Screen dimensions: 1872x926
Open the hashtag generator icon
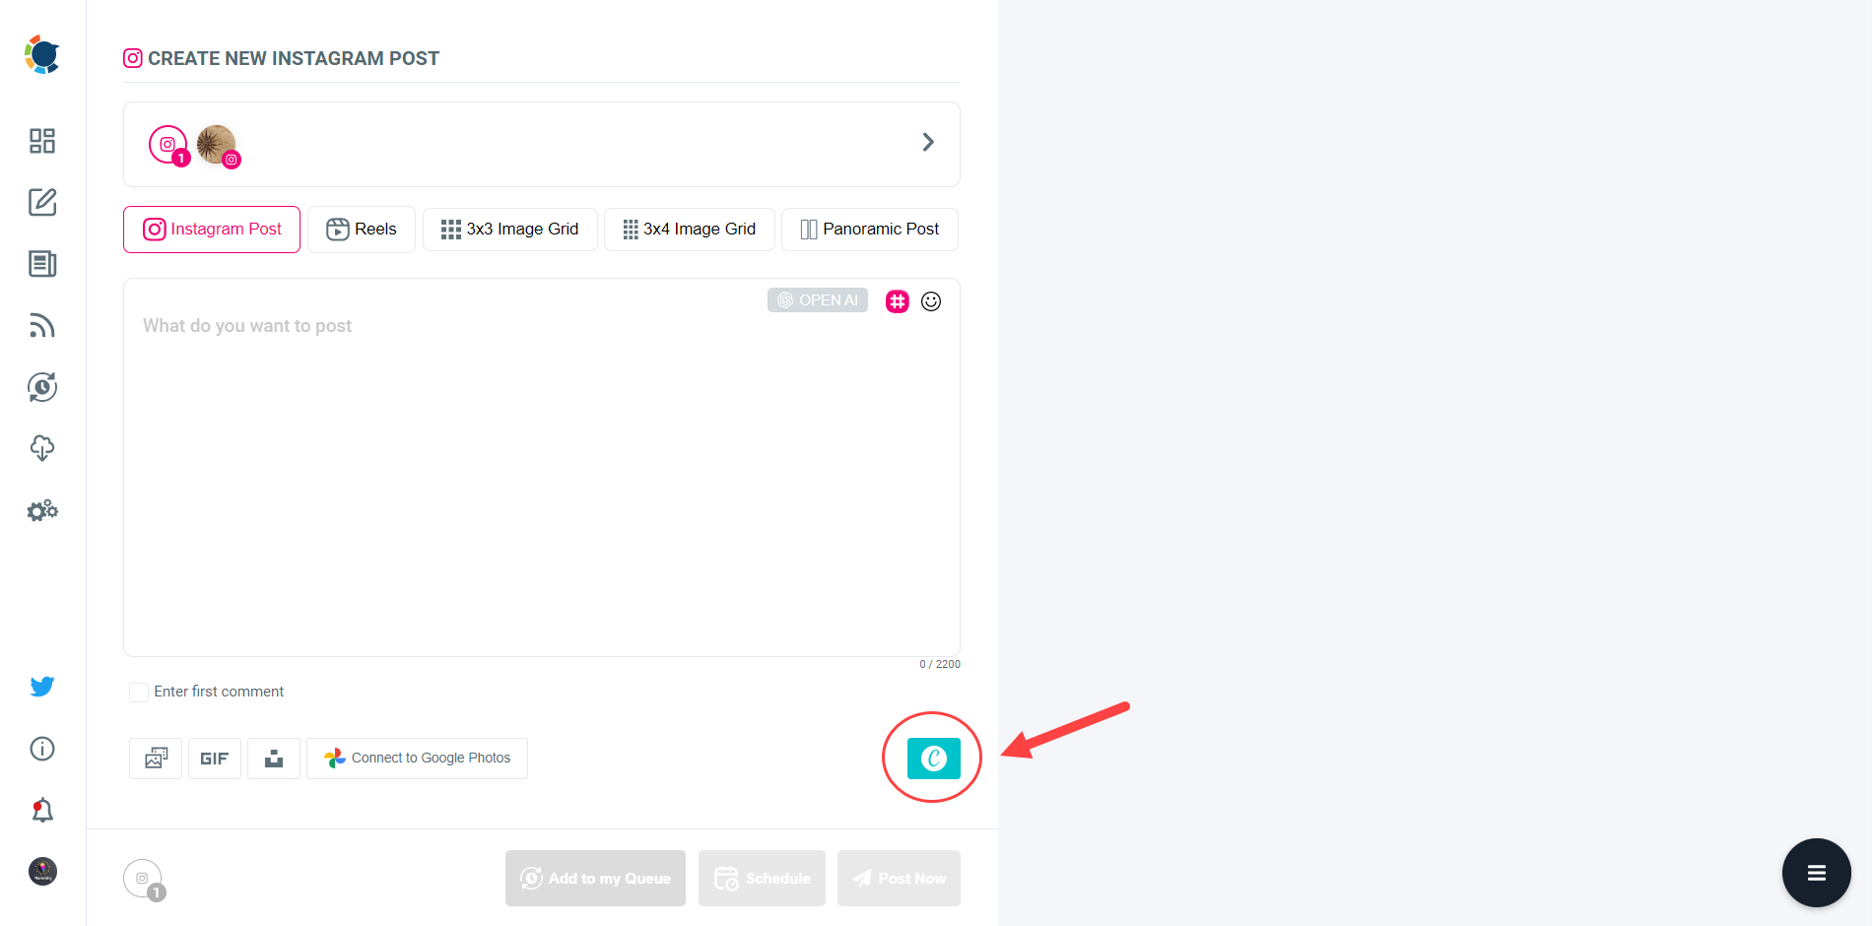(897, 301)
